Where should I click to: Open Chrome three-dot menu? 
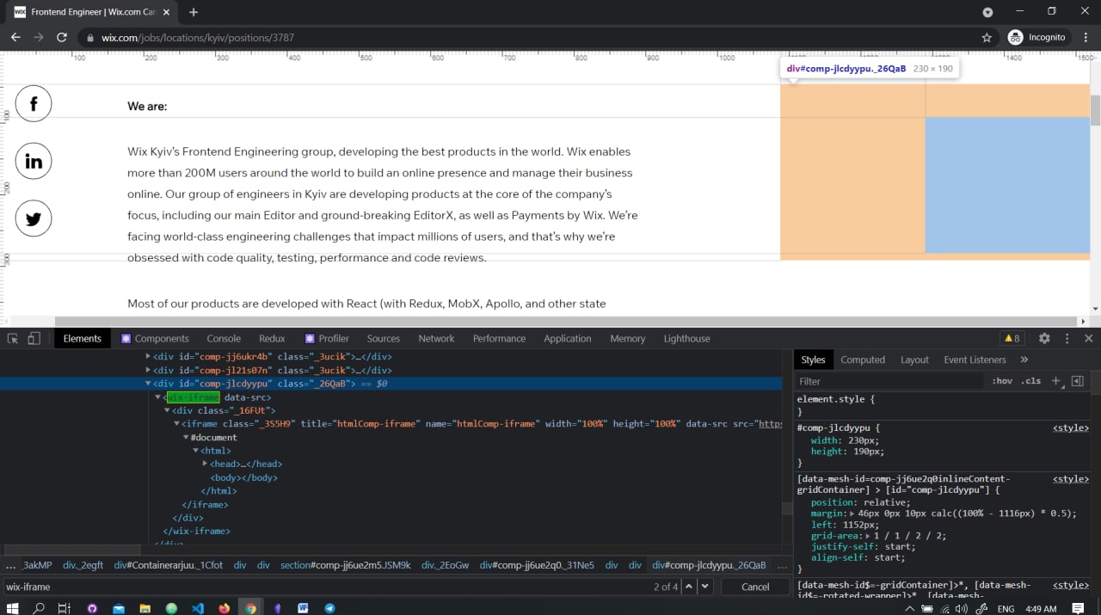1086,38
